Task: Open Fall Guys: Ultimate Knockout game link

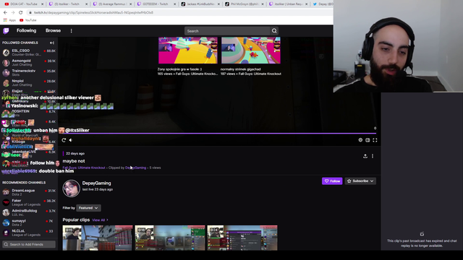Action: click(84, 168)
